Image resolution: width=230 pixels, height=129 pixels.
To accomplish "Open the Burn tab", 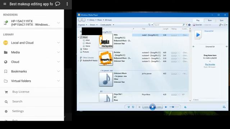I will (x=210, y=20).
